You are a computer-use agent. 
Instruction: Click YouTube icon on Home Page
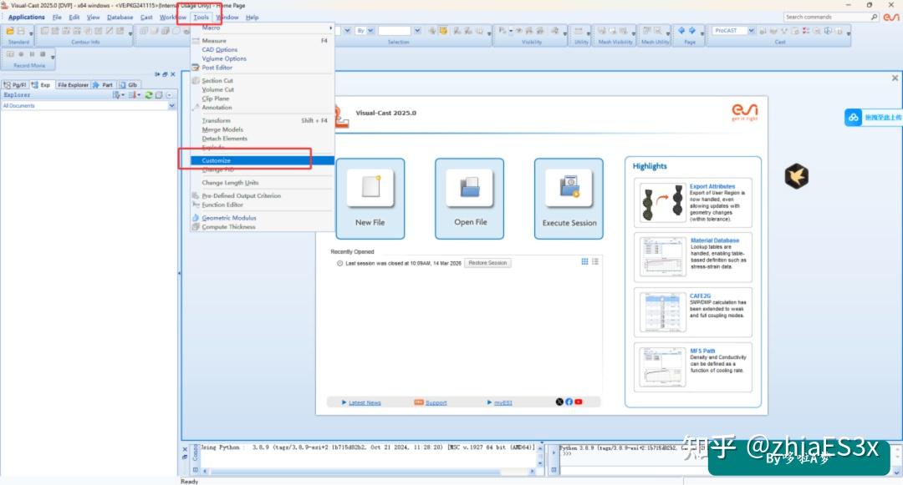click(579, 402)
